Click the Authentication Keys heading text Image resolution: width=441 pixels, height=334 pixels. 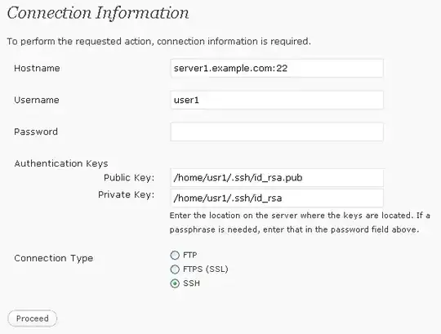point(61,163)
